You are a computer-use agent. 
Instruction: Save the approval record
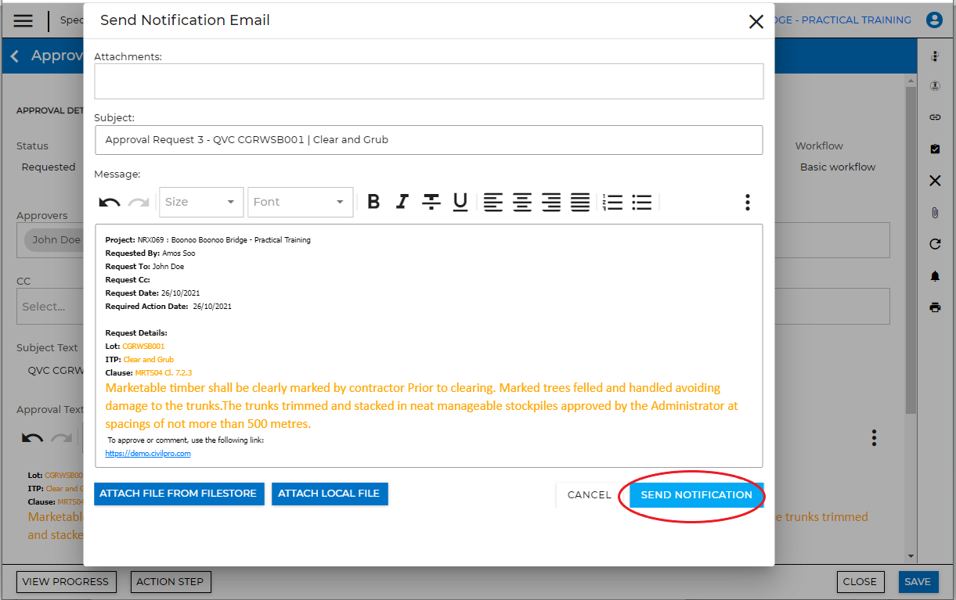917,582
